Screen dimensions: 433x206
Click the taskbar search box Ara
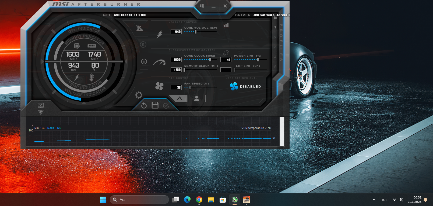tap(139, 200)
